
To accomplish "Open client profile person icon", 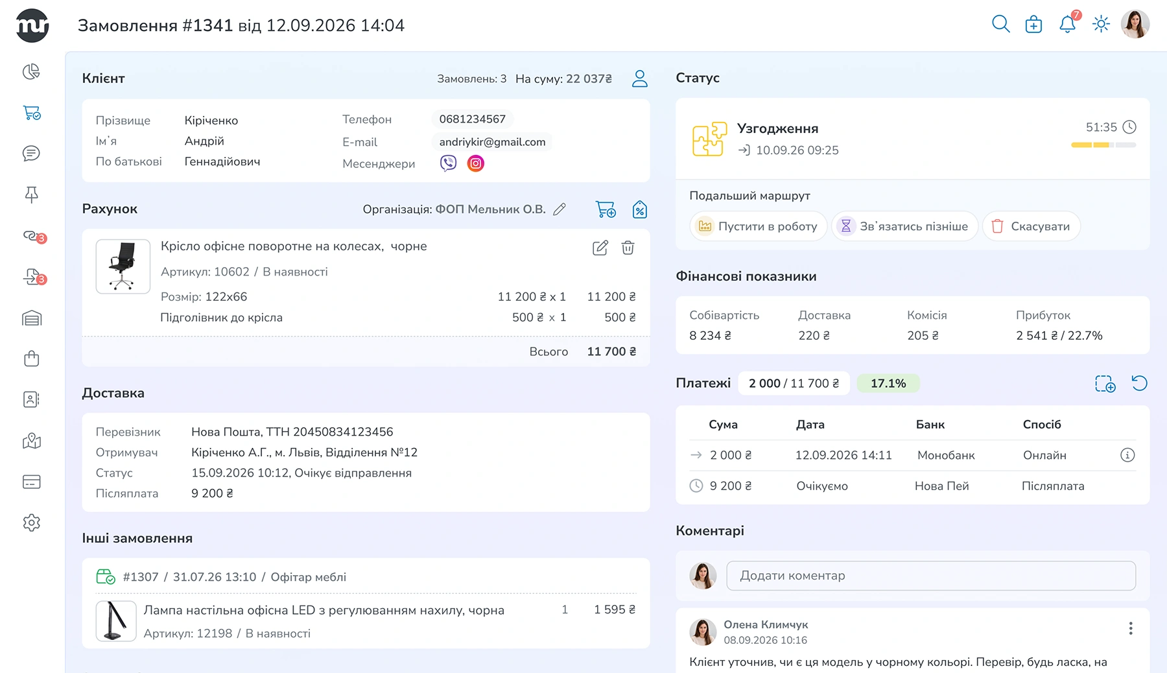I will point(640,78).
